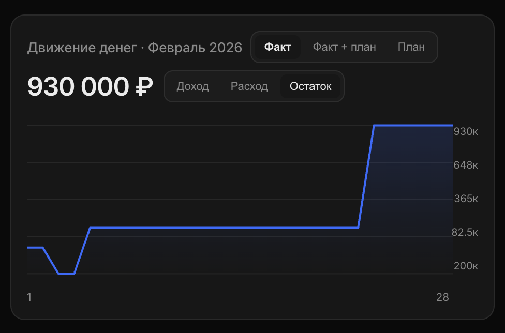Select the Остаток chart tab
This screenshot has height=333, width=505.
pos(310,86)
